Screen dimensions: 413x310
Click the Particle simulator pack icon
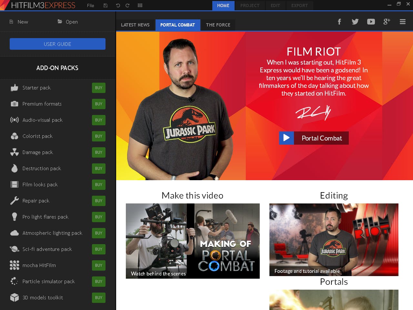pyautogui.click(x=15, y=281)
